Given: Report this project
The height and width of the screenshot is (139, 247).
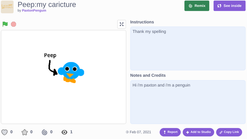Looking at the screenshot, I should (170, 132).
